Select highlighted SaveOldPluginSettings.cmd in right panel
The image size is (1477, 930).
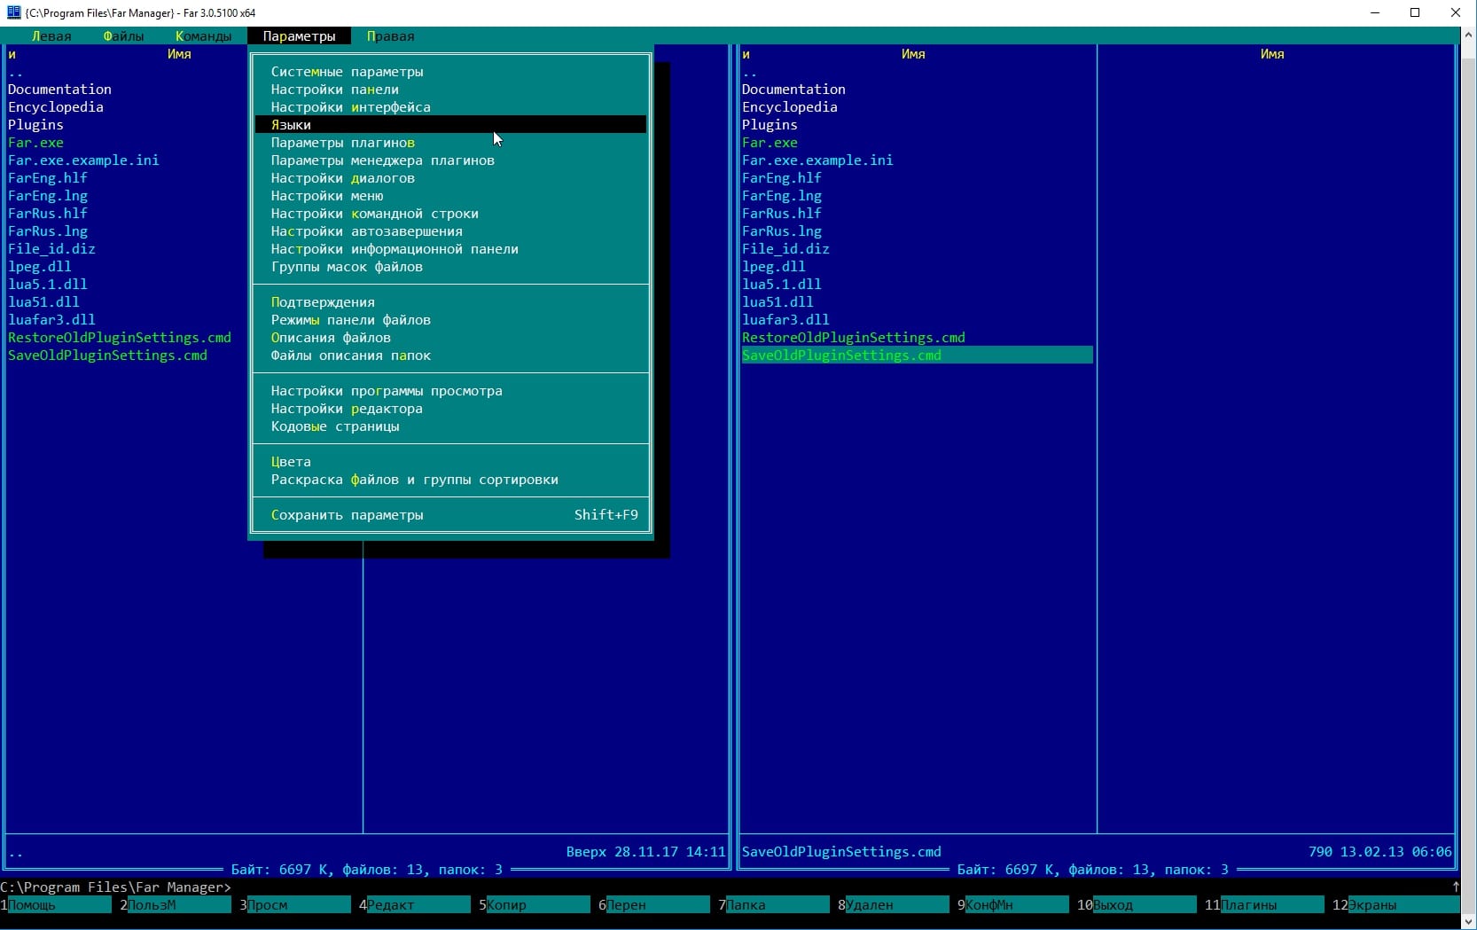918,356
